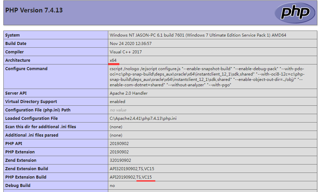
Task: Select 'Scan this dir for additional .ini files'
Action: tap(41, 127)
